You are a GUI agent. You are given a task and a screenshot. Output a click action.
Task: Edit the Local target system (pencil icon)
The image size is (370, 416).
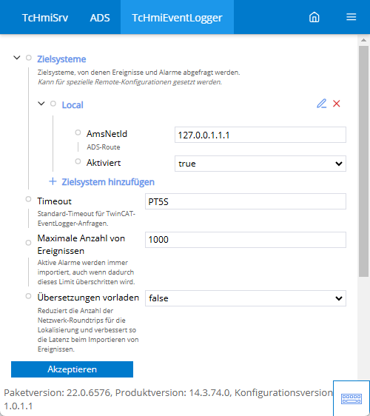coord(321,104)
